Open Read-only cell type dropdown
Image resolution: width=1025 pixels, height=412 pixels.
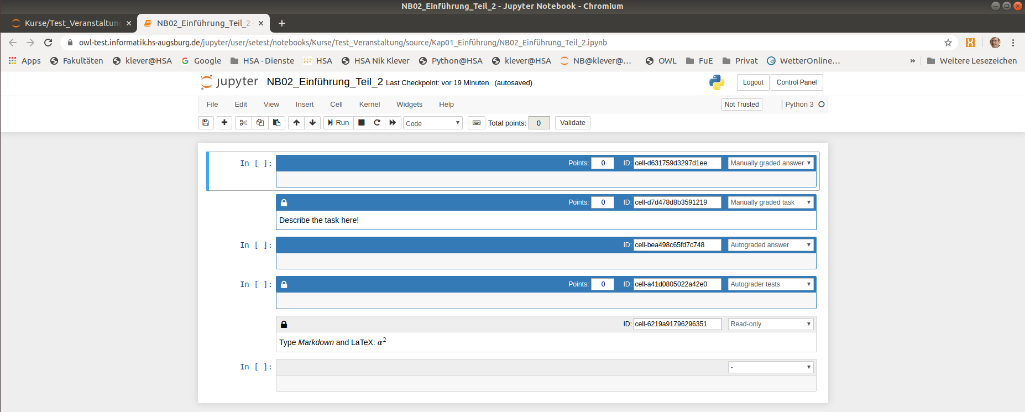771,324
